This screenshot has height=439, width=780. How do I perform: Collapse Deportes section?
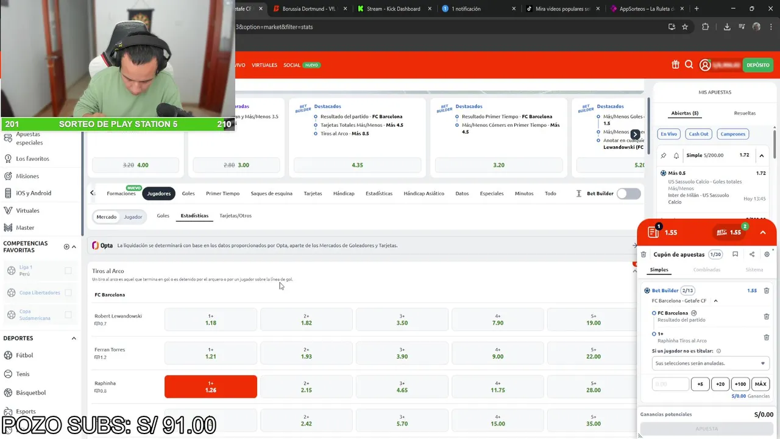tap(74, 338)
